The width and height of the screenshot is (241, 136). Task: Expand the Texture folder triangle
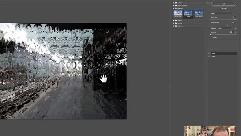coord(174,26)
